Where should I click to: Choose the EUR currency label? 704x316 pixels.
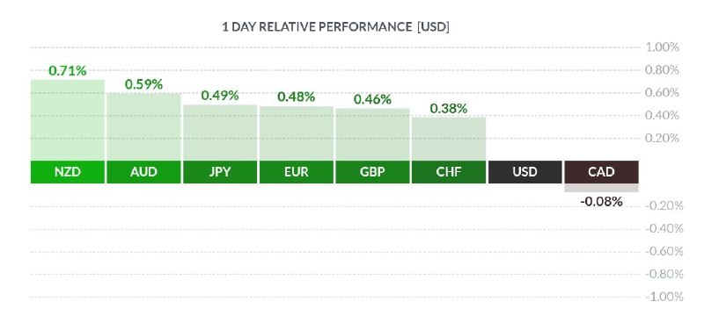[x=297, y=172]
